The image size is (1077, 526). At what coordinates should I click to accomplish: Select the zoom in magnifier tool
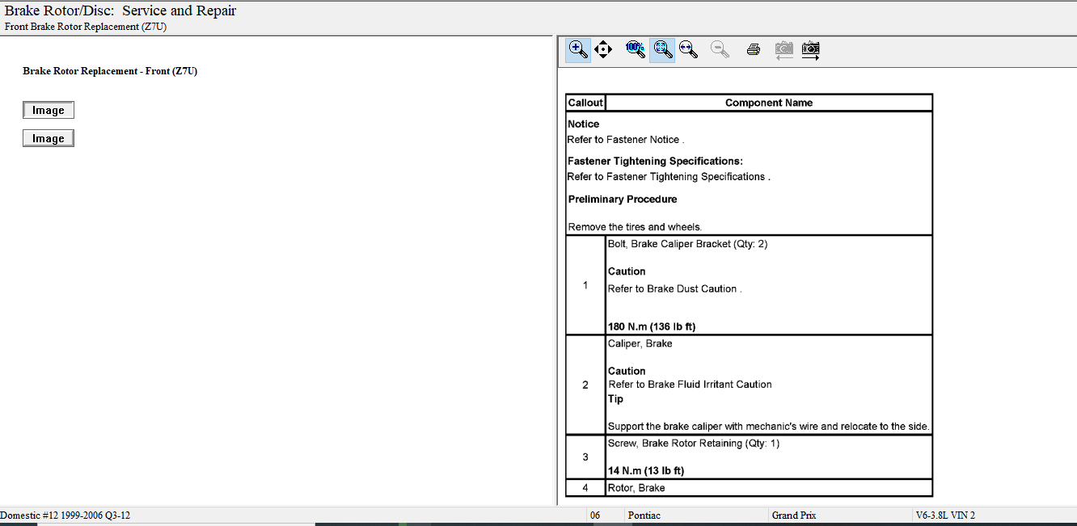[x=577, y=50]
